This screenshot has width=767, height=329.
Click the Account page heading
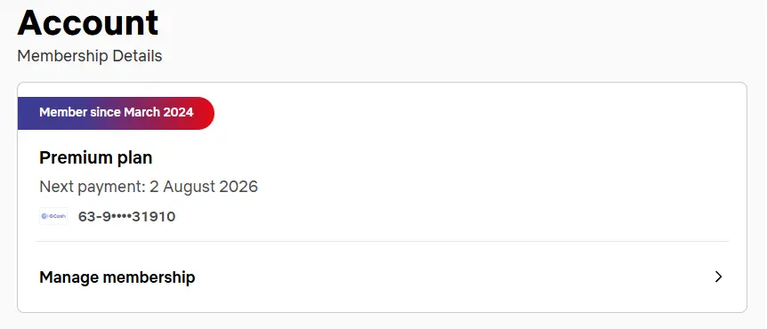(x=88, y=22)
